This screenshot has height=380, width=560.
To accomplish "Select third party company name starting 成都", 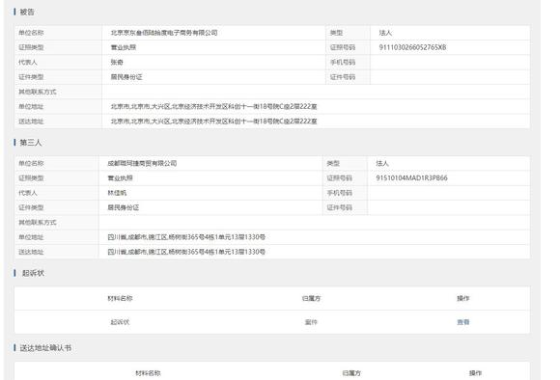I will click(142, 163).
